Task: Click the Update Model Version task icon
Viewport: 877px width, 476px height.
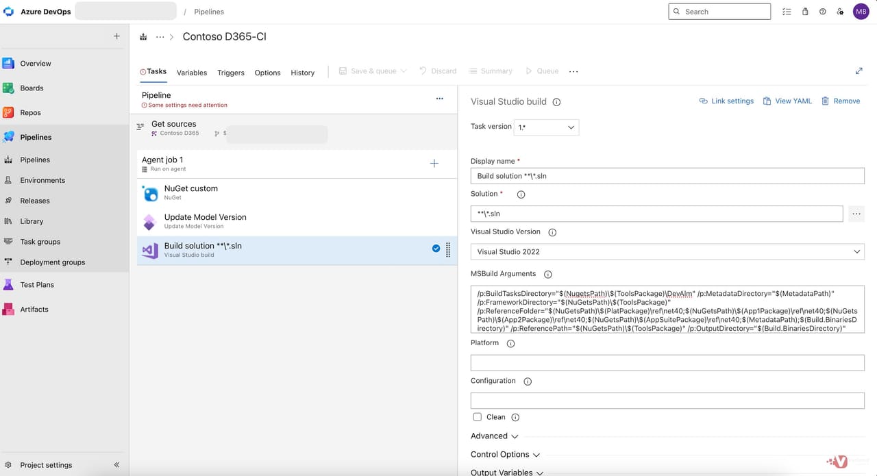Action: tap(150, 222)
